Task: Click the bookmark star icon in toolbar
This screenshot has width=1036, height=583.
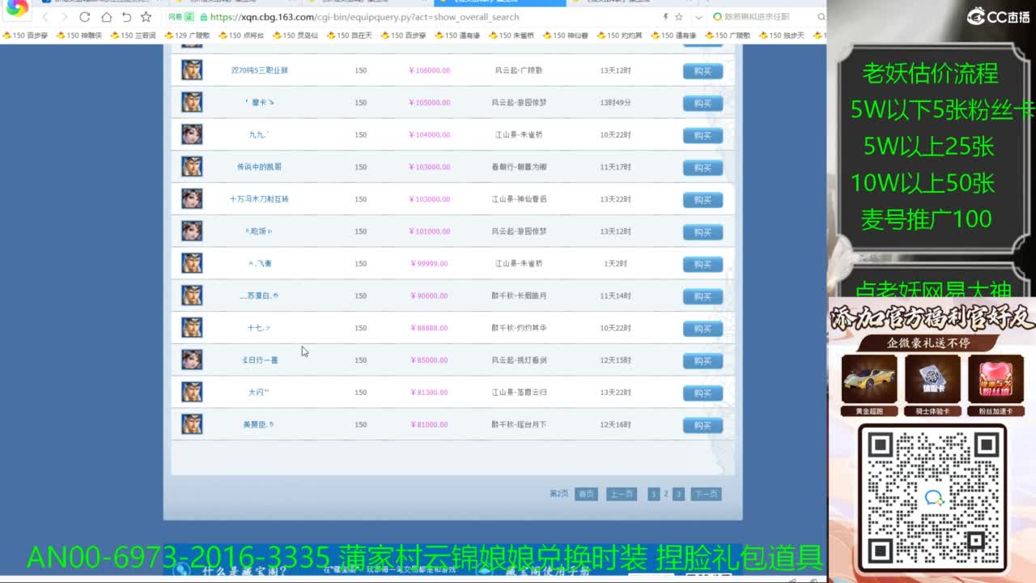Action: click(x=146, y=17)
